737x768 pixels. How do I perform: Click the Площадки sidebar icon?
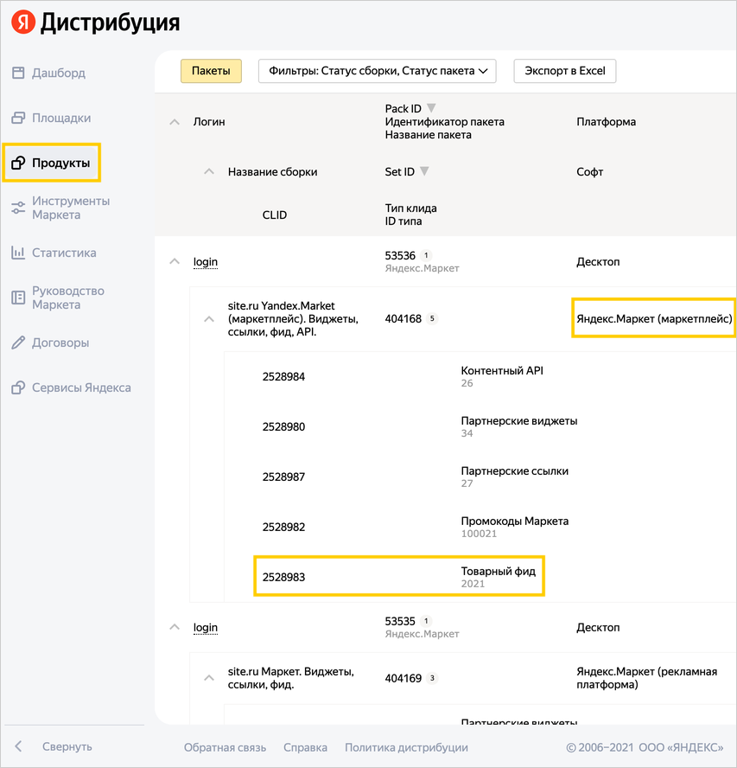pos(18,118)
